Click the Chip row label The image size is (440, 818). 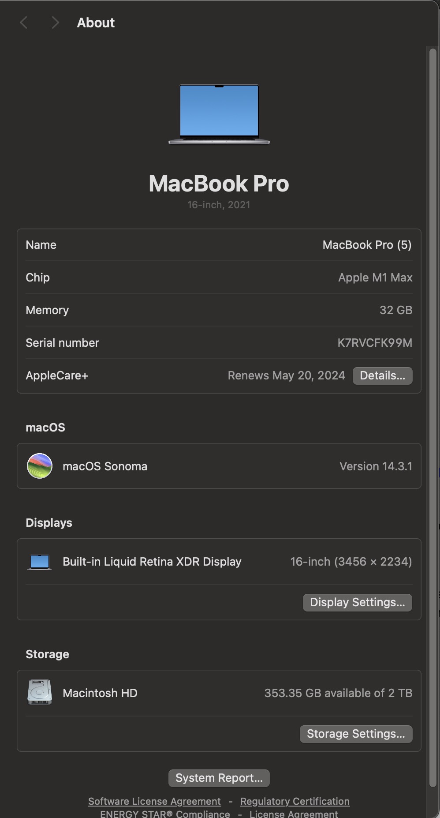(x=37, y=278)
